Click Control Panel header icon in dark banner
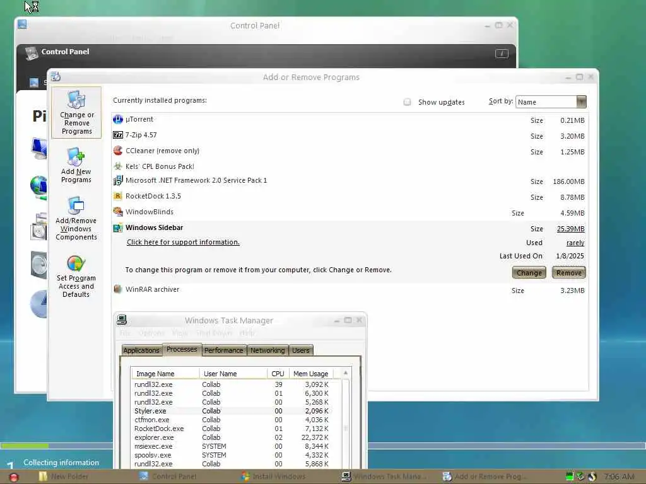Viewport: 646px width, 484px height. tap(32, 53)
